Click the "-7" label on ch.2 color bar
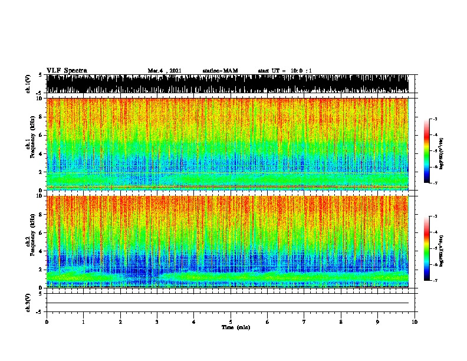 pos(435,281)
